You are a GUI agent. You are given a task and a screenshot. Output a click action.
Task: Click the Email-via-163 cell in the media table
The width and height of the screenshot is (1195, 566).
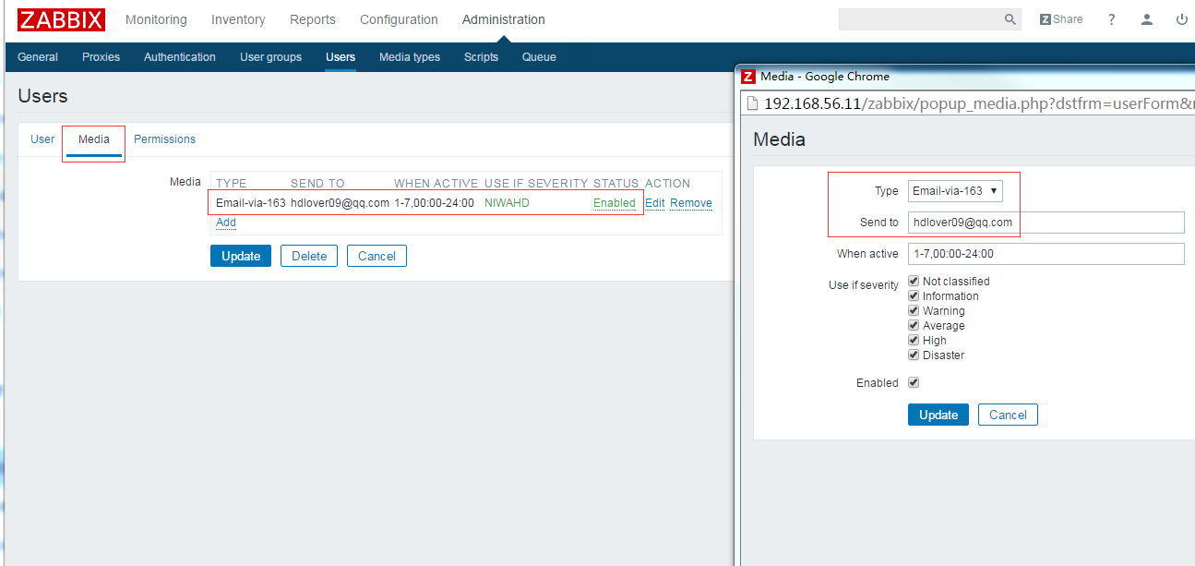pos(251,203)
